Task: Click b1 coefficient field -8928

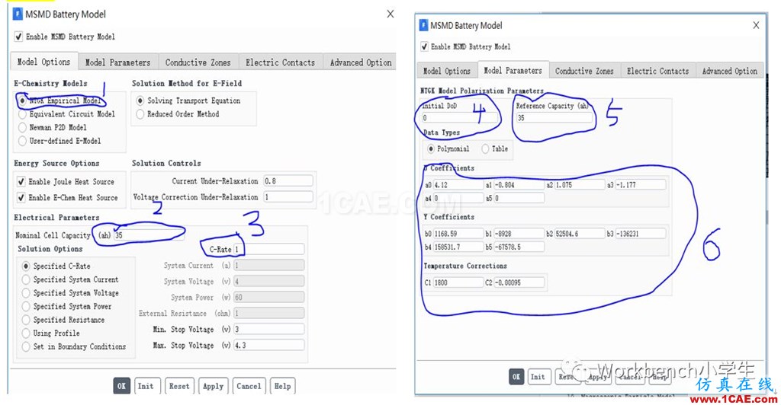Action: (519, 234)
